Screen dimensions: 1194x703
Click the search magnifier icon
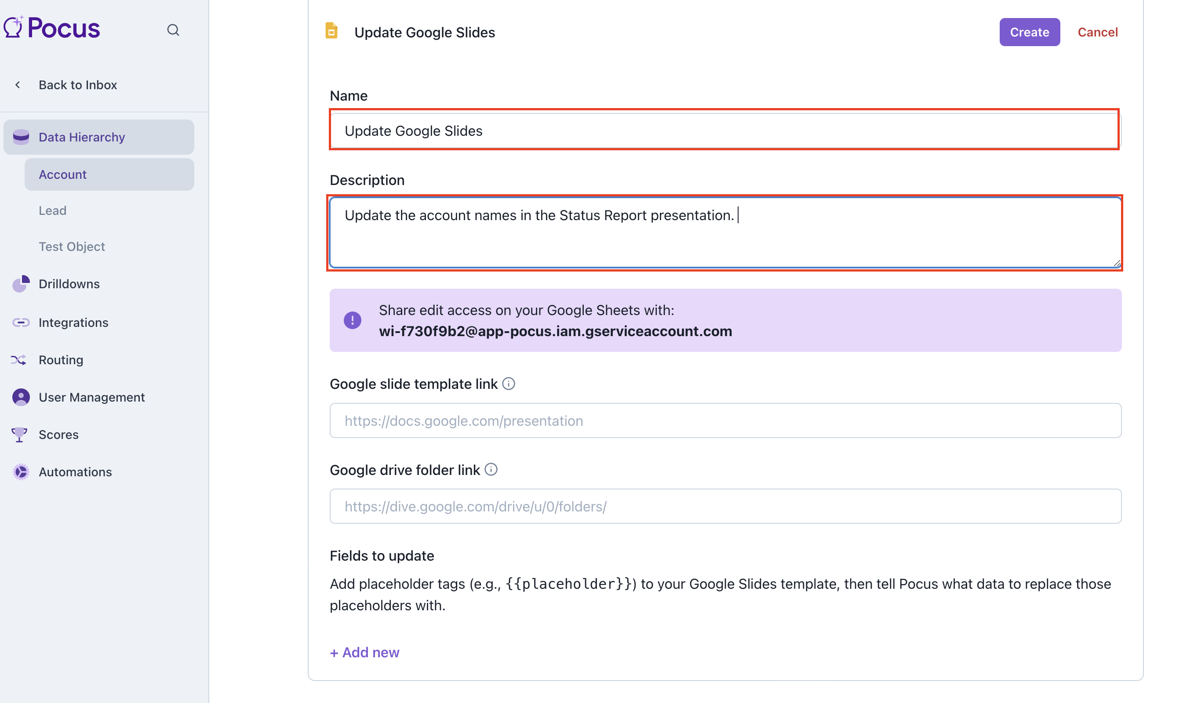pyautogui.click(x=173, y=30)
